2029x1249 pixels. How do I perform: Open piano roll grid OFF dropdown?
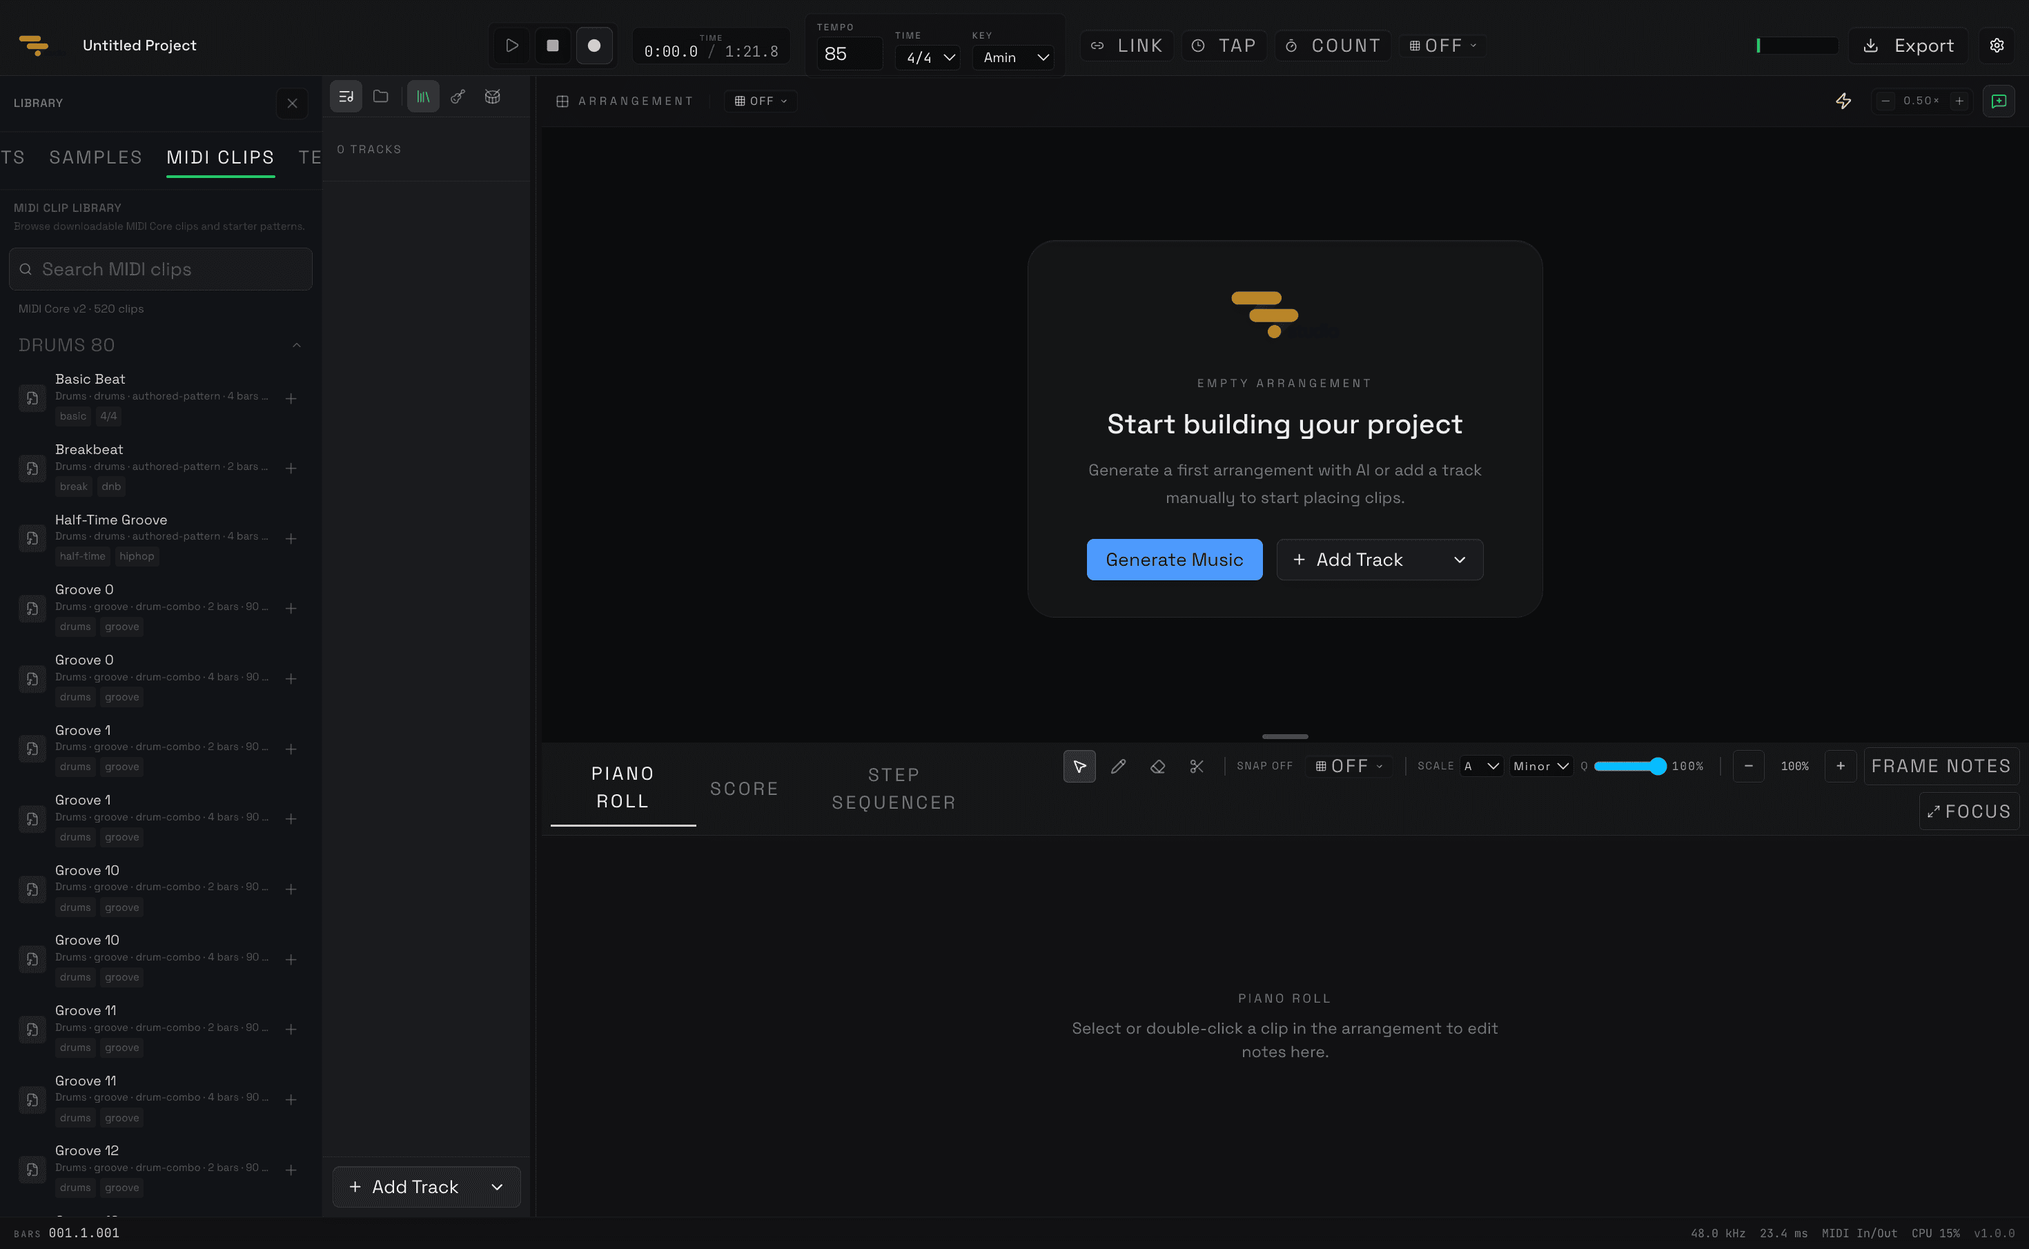pyautogui.click(x=1349, y=766)
